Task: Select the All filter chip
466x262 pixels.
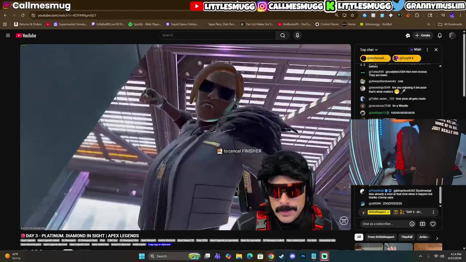Action: pyautogui.click(x=359, y=237)
